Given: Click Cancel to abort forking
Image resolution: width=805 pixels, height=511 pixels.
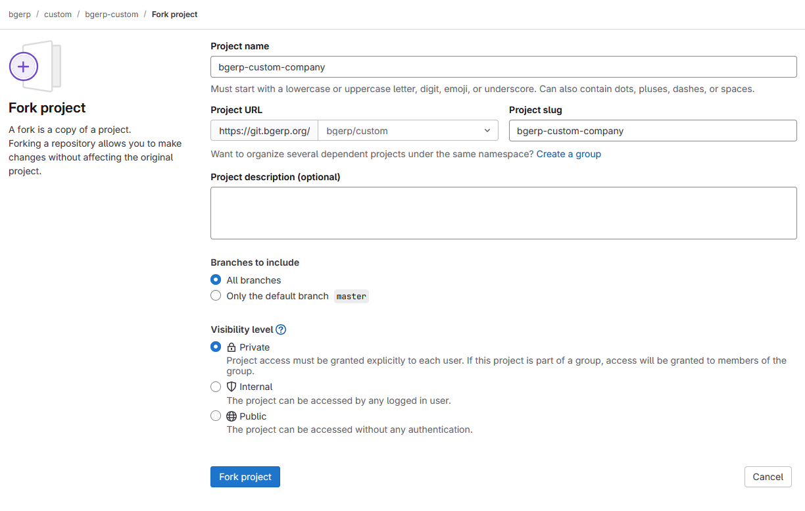Looking at the screenshot, I should [x=768, y=476].
